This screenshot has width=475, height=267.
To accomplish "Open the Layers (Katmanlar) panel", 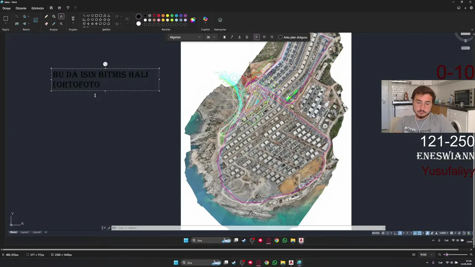I will pyautogui.click(x=220, y=20).
